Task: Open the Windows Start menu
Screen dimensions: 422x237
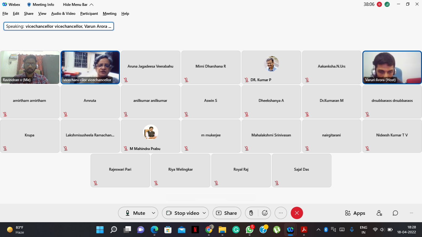Action: 100,230
